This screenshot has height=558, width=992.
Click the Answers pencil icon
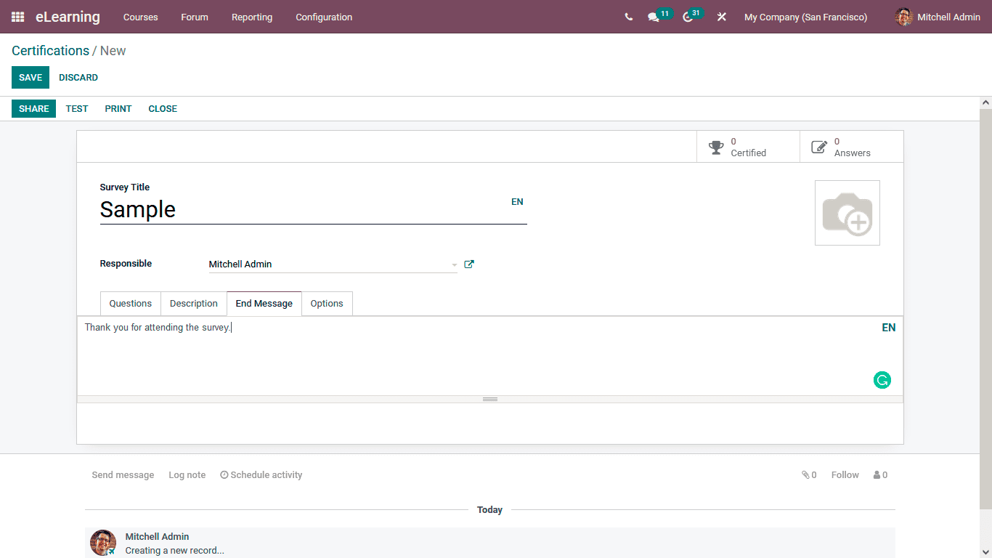[820, 146]
